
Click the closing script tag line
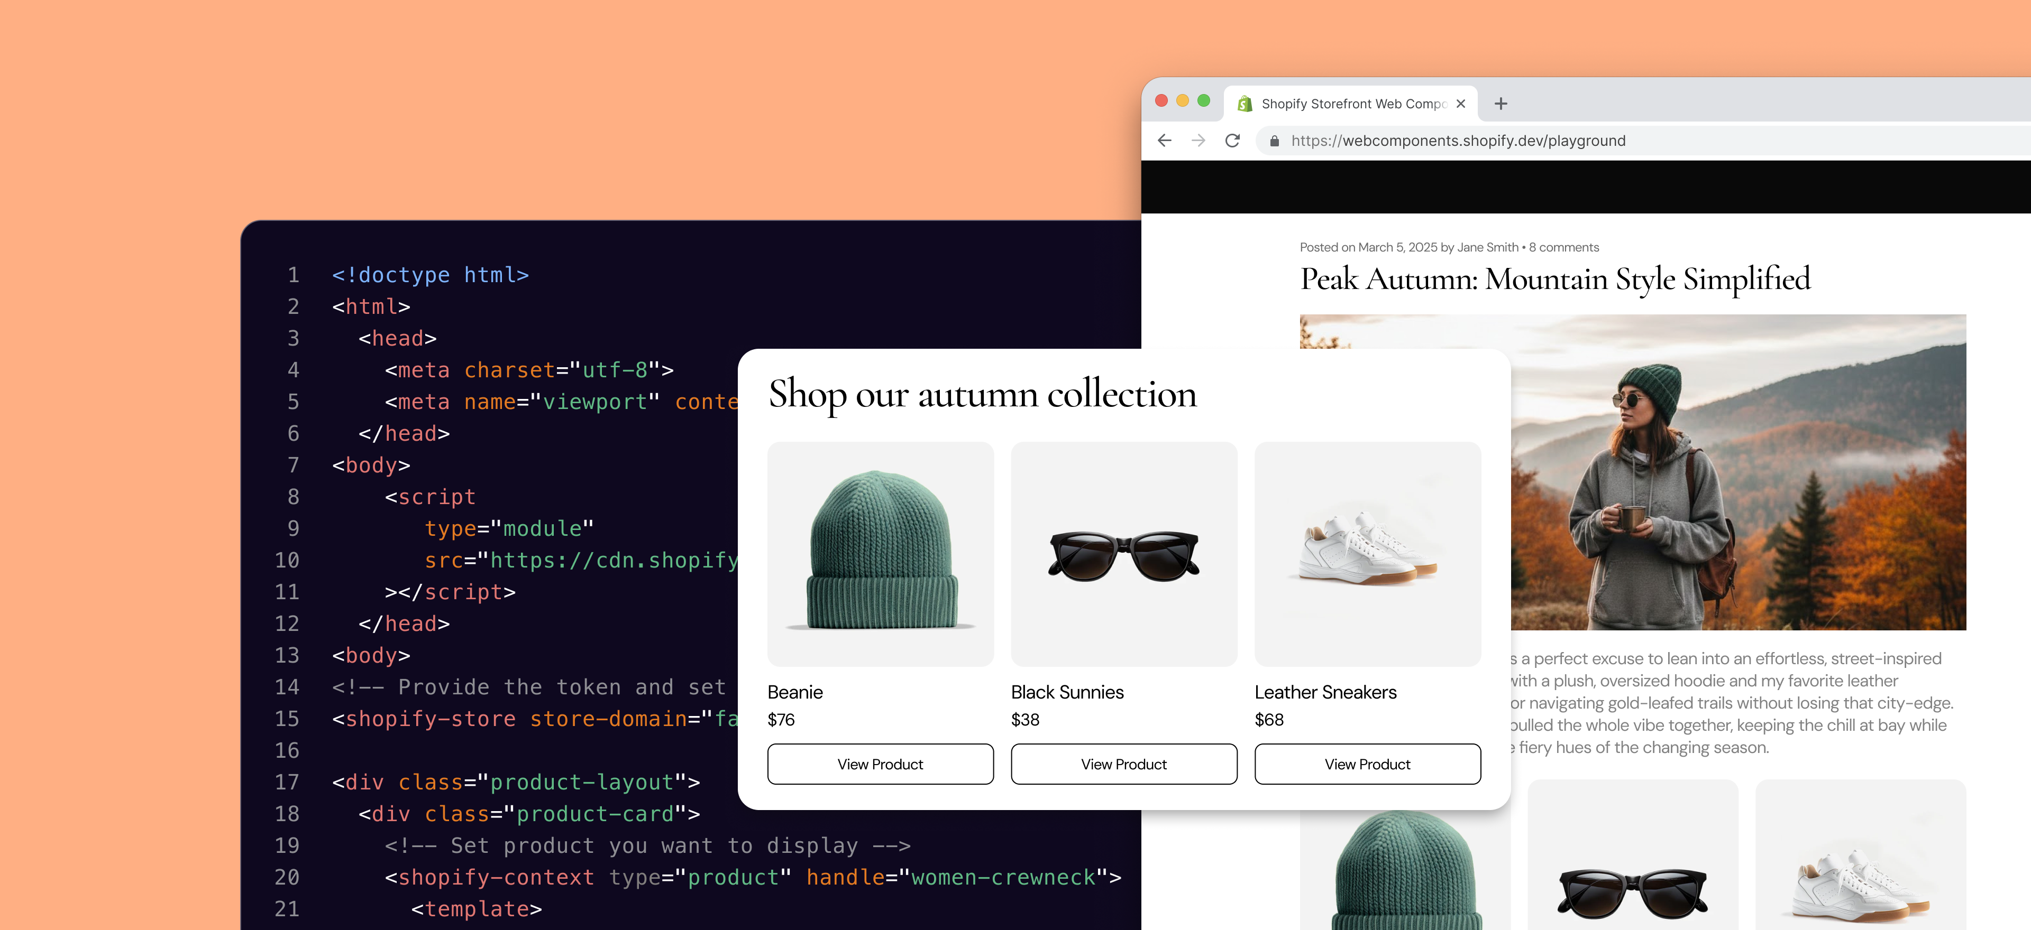tap(450, 592)
